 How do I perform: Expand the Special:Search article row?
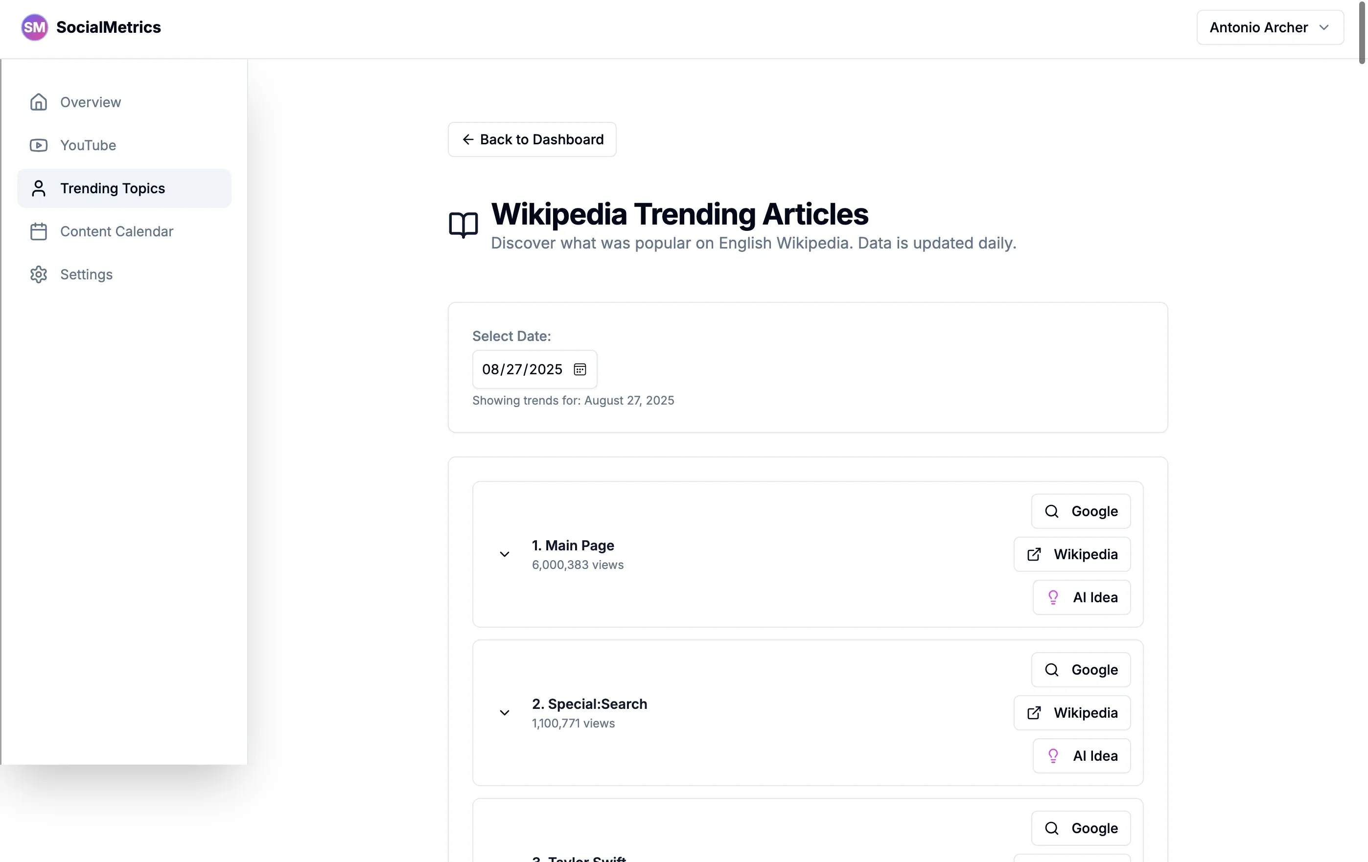[504, 713]
